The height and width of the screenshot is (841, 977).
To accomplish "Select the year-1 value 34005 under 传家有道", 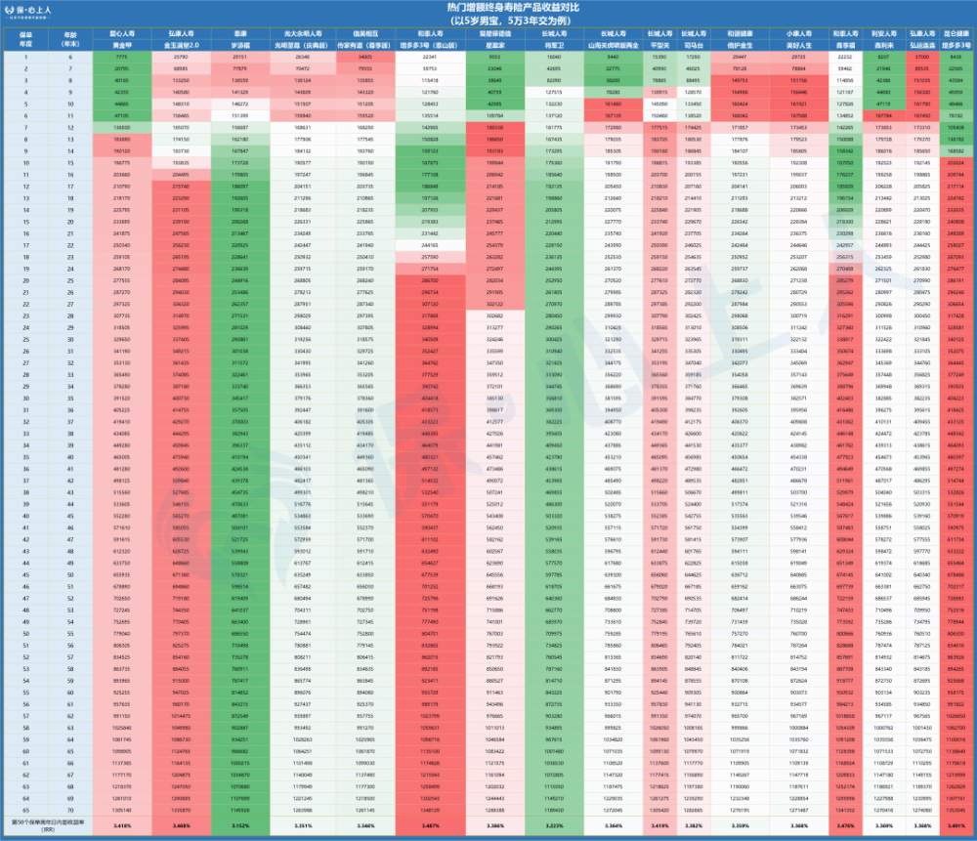I will click(x=365, y=57).
